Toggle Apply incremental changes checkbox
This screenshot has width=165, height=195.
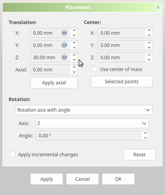[x=13, y=154]
